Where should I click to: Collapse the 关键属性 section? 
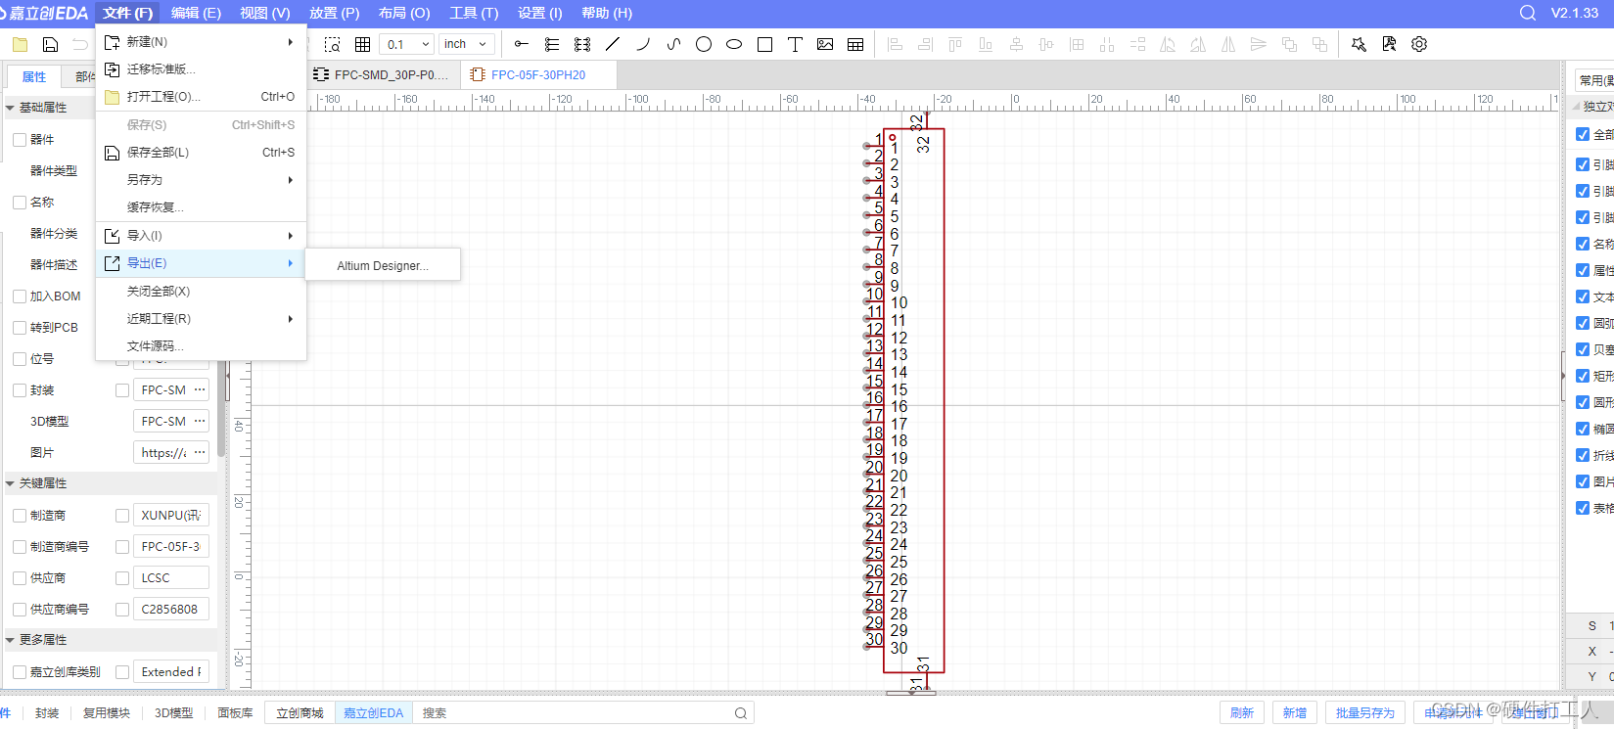point(10,483)
